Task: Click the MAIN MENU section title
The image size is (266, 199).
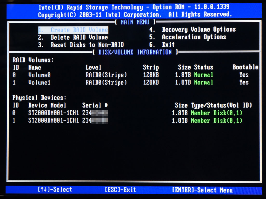Action: tap(135, 22)
